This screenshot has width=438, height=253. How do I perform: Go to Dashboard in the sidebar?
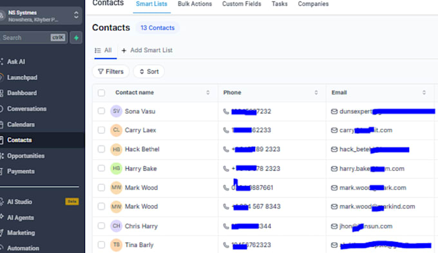pos(22,93)
